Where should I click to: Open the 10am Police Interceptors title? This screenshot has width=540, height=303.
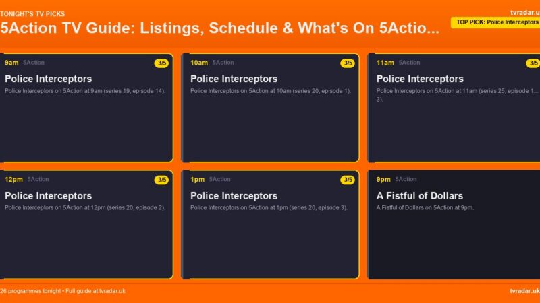click(234, 79)
